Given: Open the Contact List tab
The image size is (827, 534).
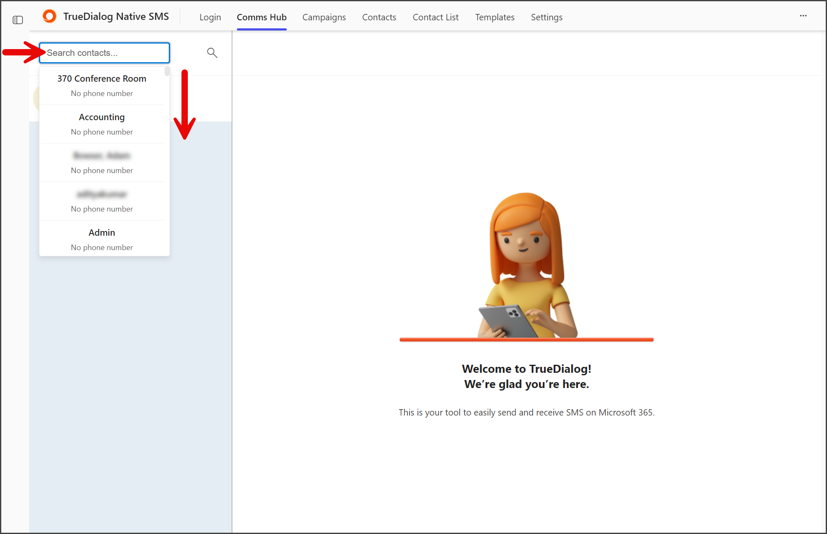Looking at the screenshot, I should (x=435, y=17).
